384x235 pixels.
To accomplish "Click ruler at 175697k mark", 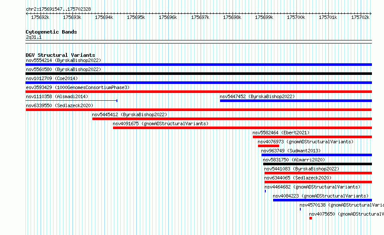I will tap(200, 17).
